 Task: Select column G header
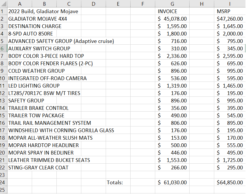click(172, 4)
